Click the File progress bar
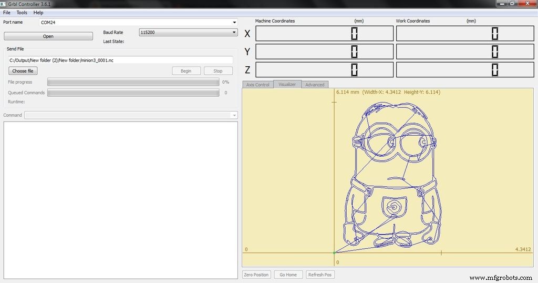This screenshot has height=283, width=538. coord(133,82)
